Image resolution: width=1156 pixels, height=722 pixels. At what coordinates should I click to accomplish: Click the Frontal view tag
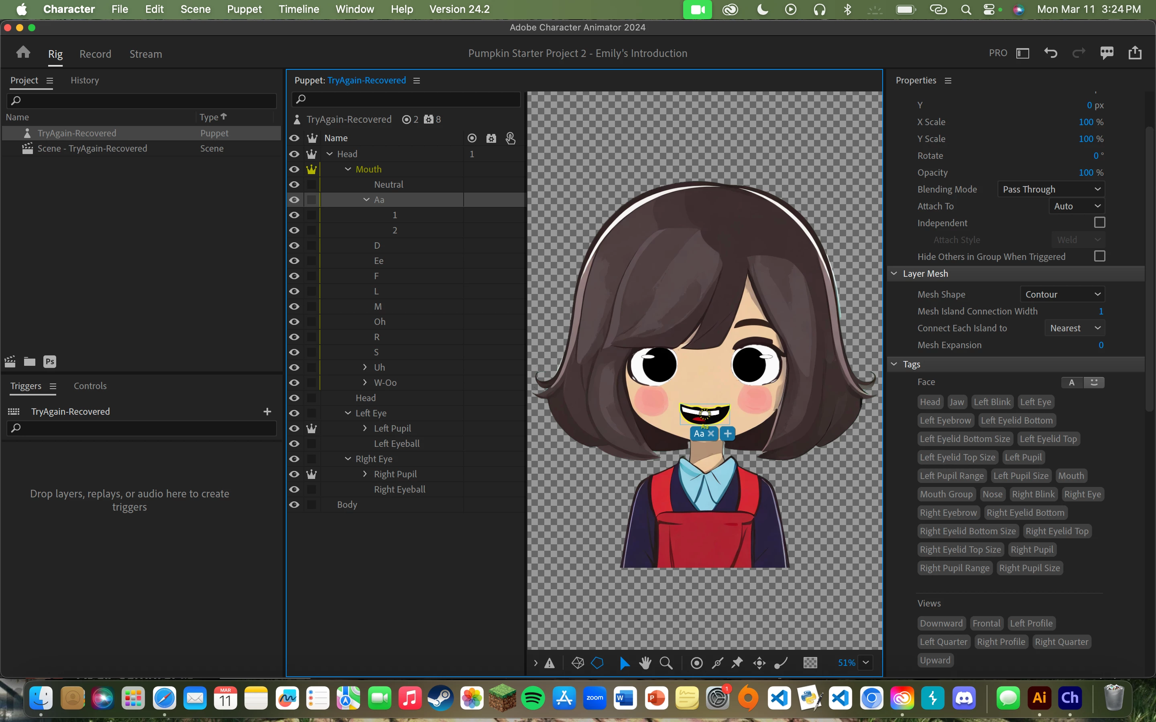pyautogui.click(x=986, y=623)
